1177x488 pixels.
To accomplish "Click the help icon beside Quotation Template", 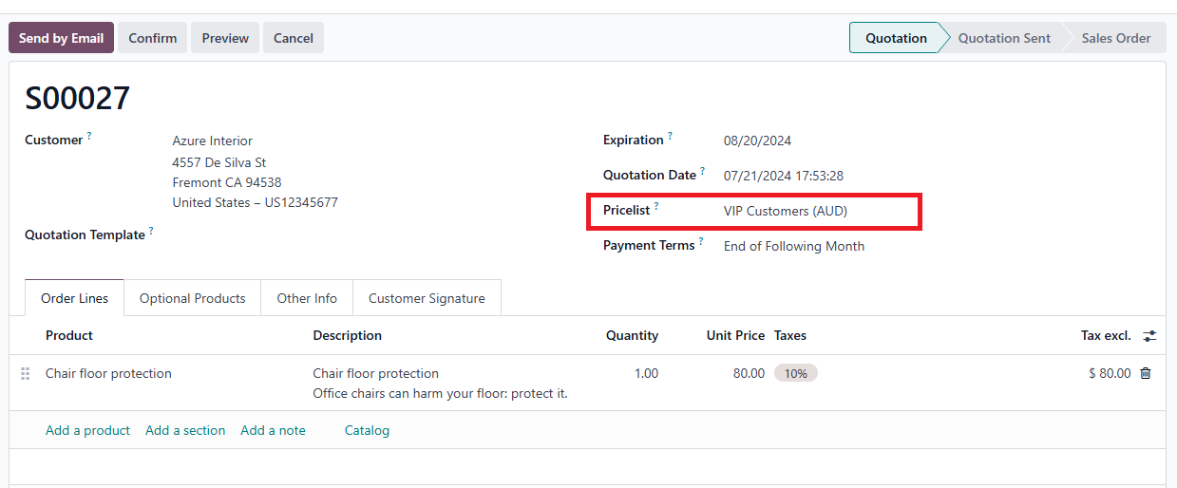I will tap(151, 231).
